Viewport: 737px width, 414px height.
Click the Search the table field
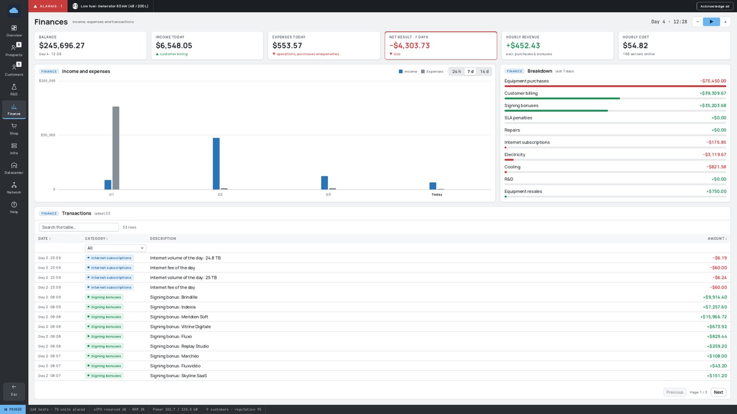click(x=79, y=227)
